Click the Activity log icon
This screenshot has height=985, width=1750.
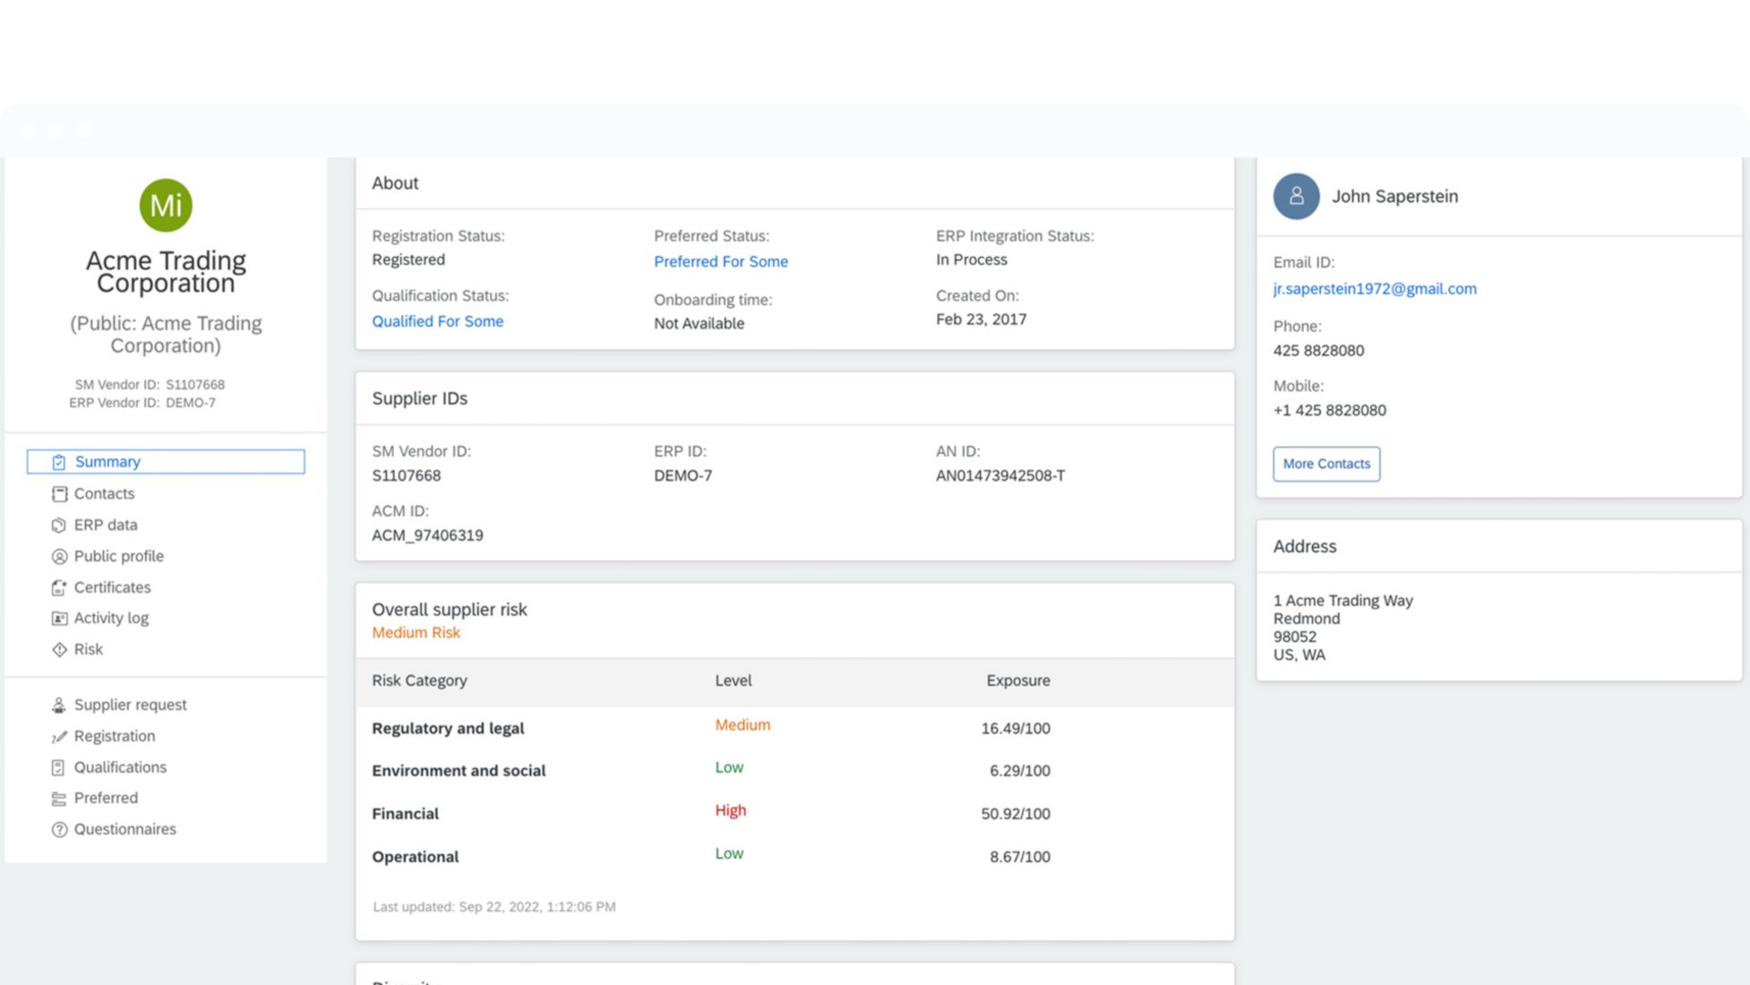click(x=59, y=619)
